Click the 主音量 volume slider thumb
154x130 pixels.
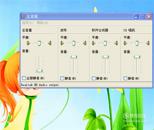pos(39,71)
